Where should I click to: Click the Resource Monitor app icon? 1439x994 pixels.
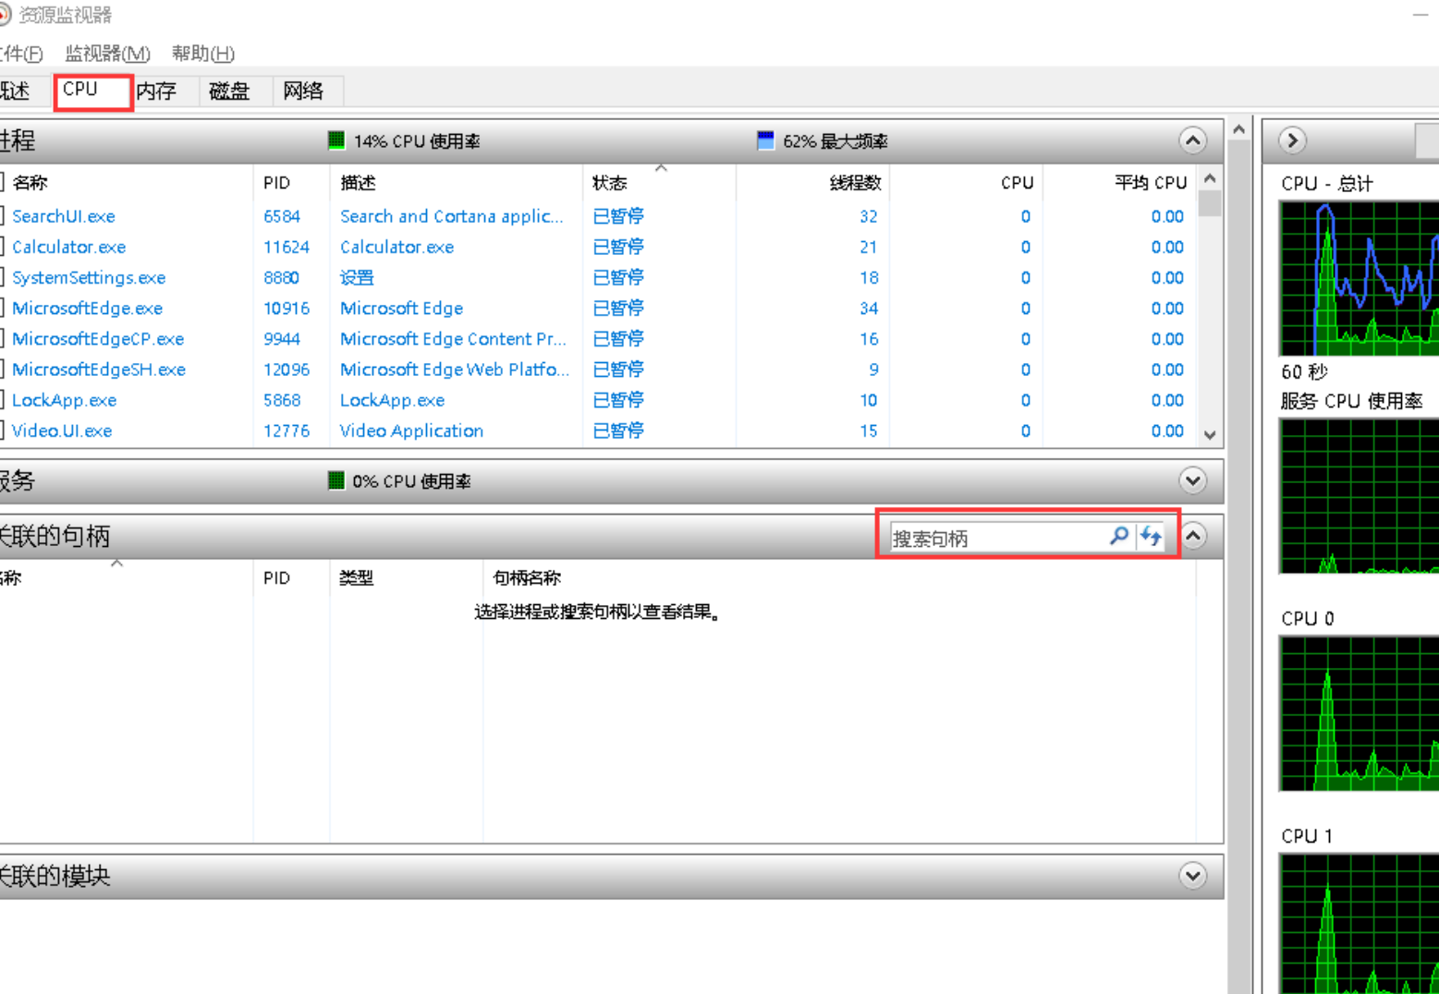[x=5, y=15]
